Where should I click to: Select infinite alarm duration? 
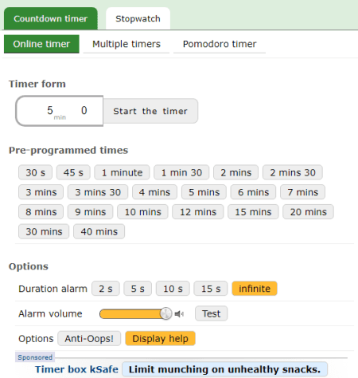(255, 289)
